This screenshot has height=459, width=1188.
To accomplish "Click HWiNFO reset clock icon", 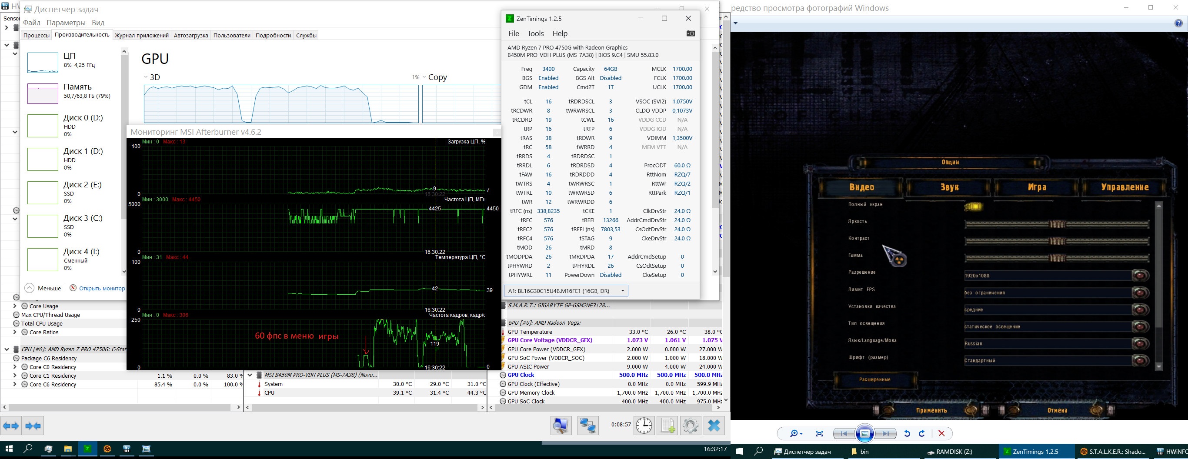I will (x=644, y=426).
